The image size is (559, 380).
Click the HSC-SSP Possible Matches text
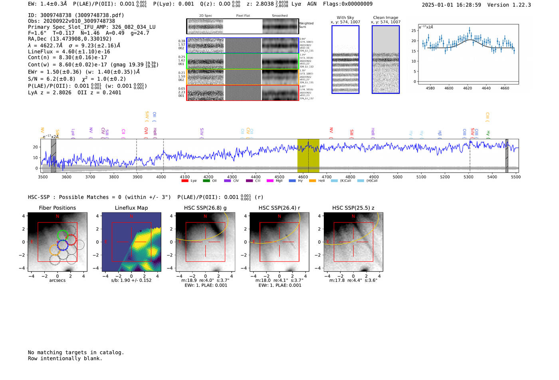point(99,197)
